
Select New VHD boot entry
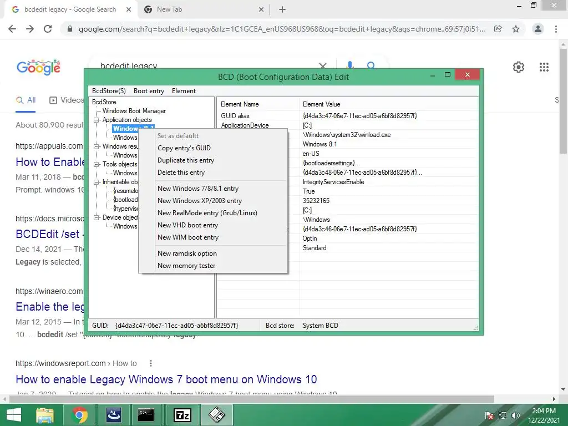(187, 225)
